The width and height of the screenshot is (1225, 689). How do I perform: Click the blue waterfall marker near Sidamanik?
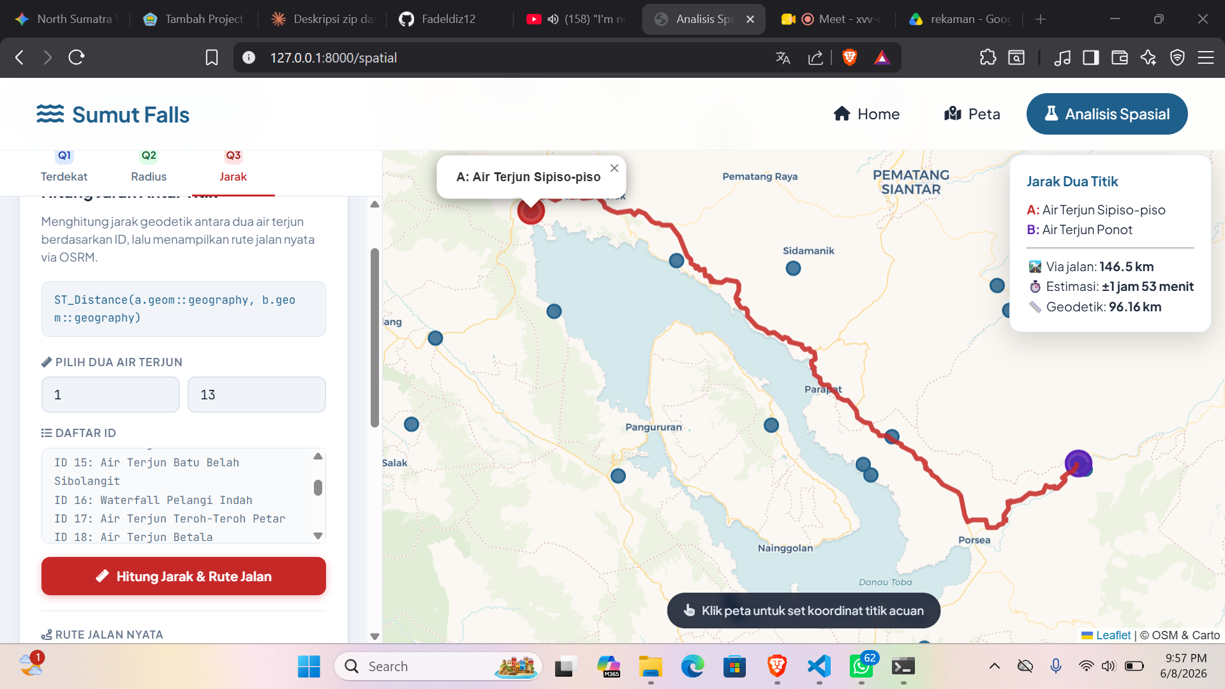click(793, 269)
